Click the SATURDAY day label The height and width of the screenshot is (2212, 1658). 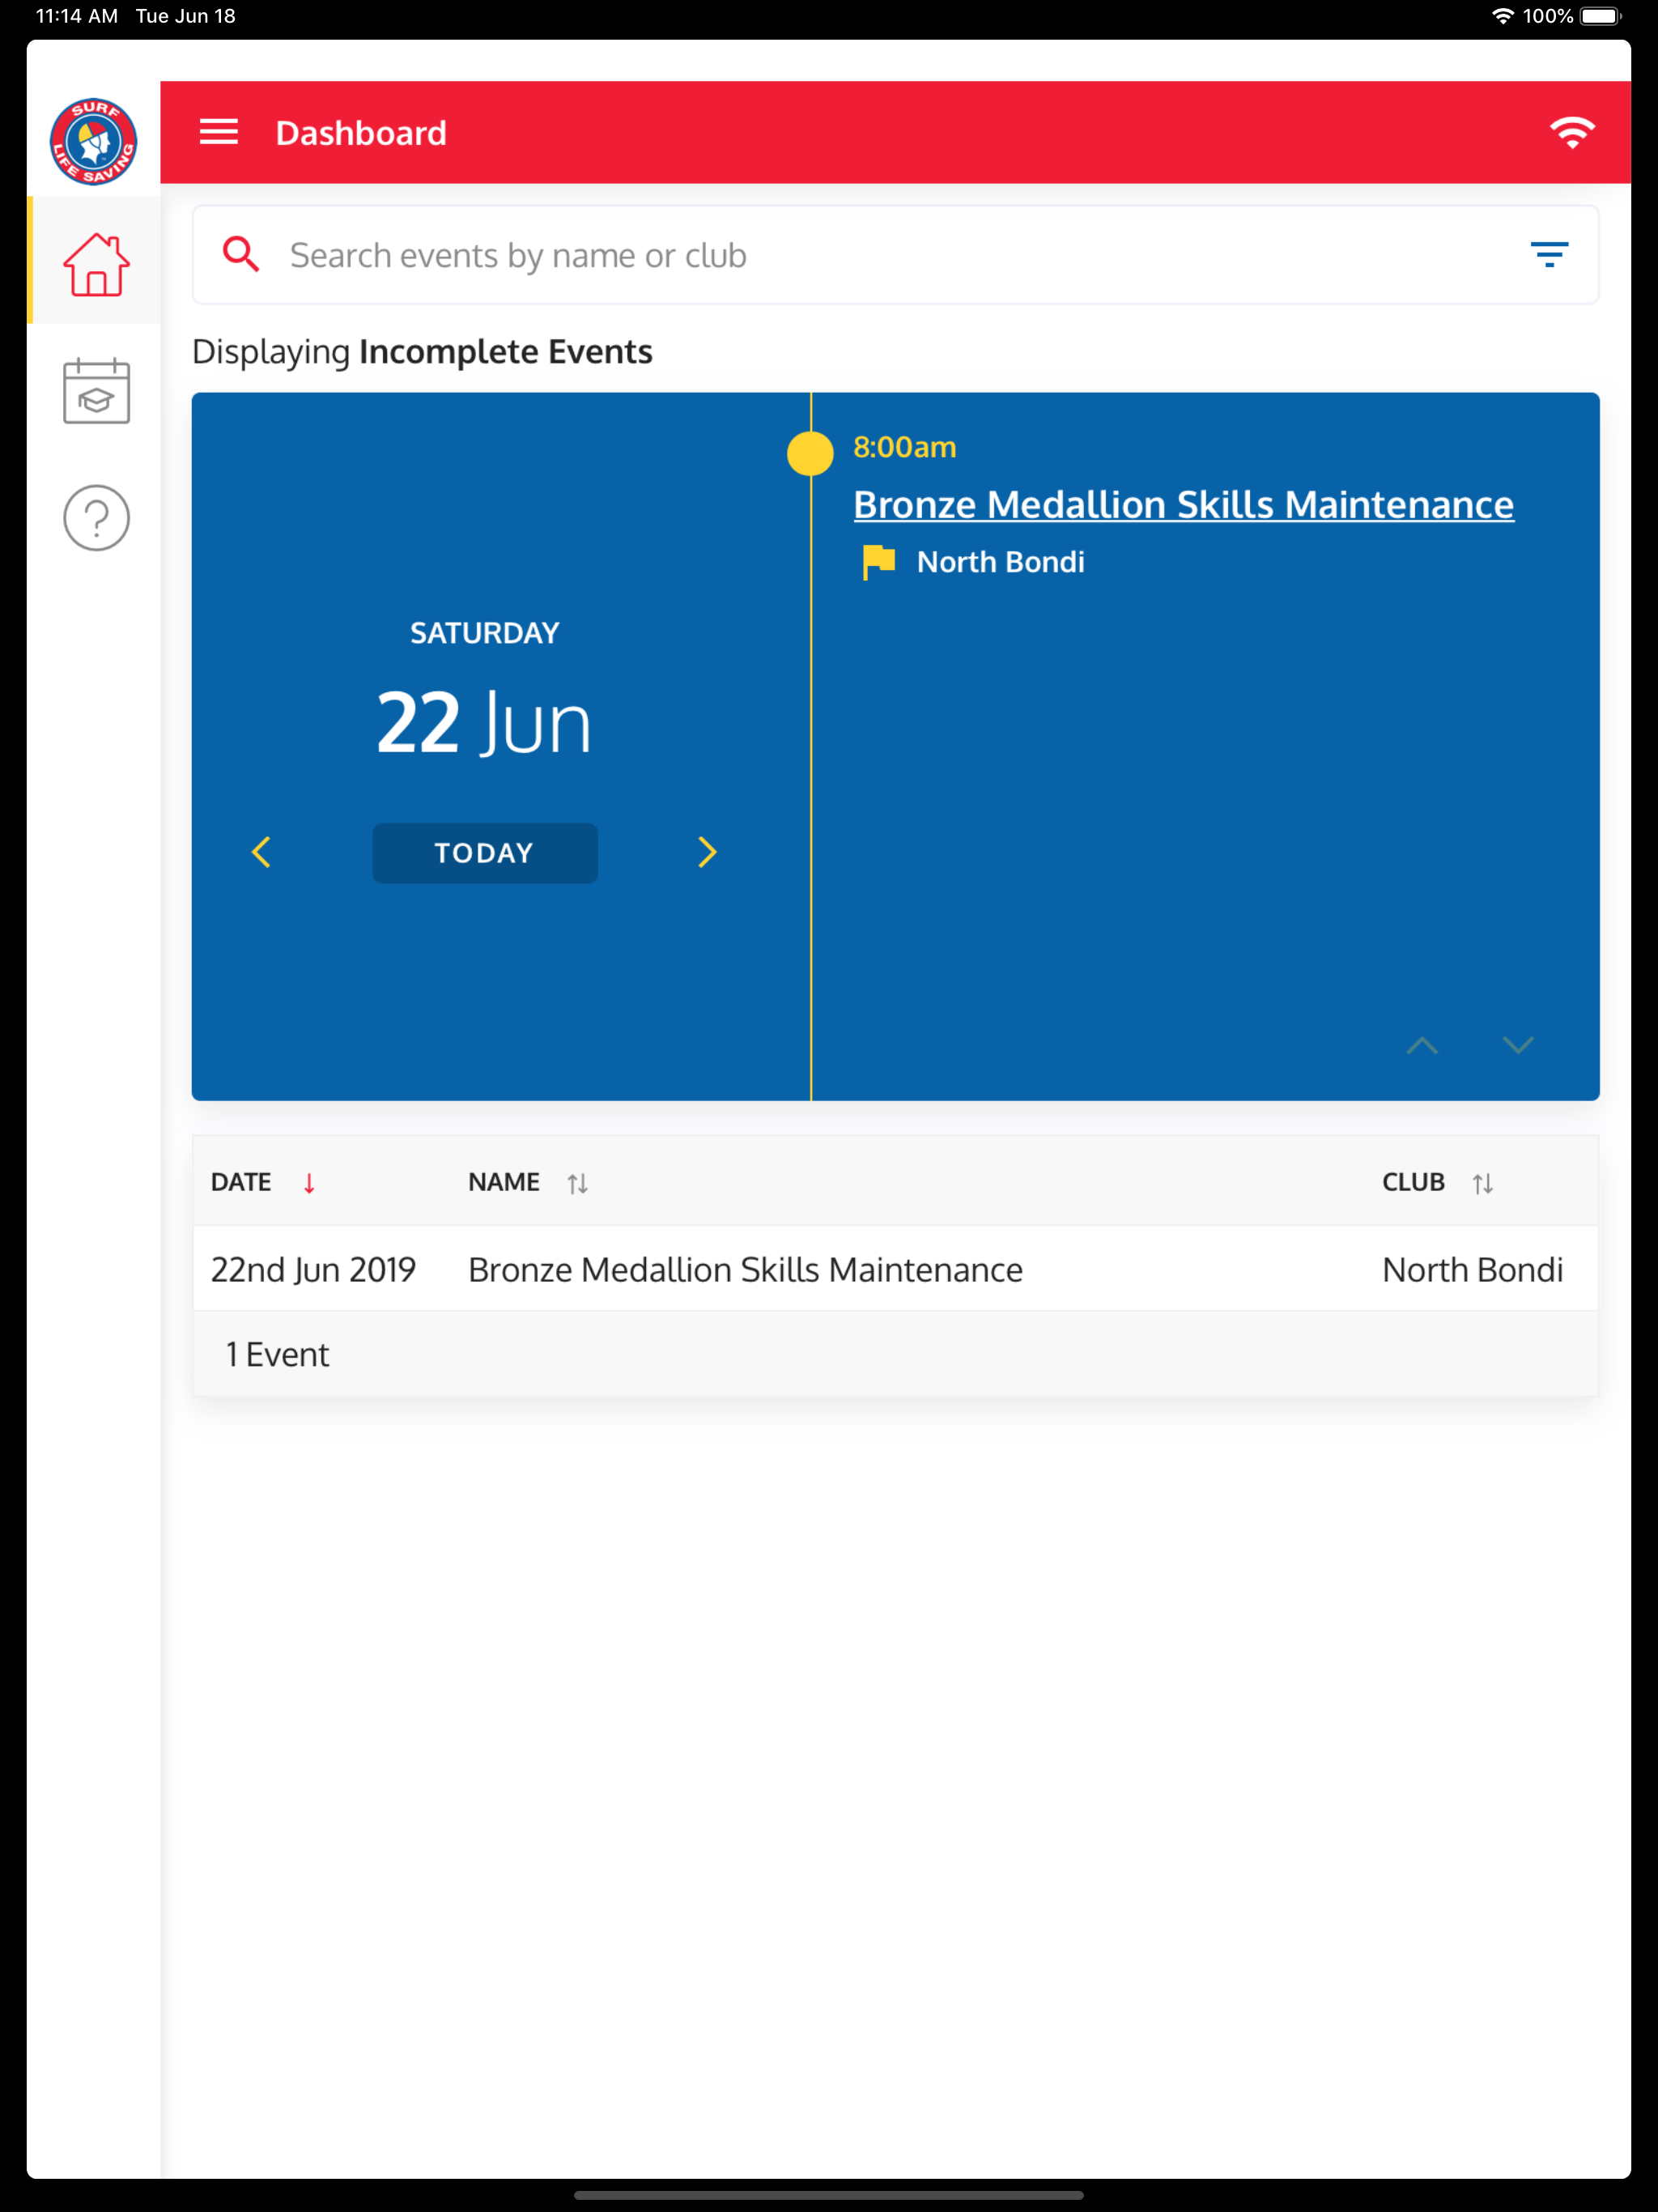(x=485, y=633)
